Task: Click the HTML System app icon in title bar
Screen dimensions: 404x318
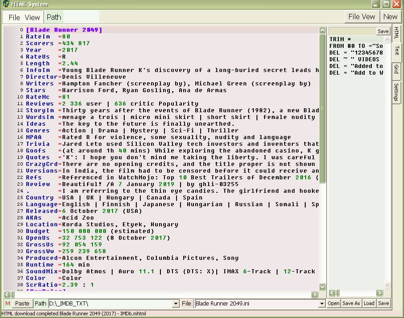Action: tap(5, 4)
